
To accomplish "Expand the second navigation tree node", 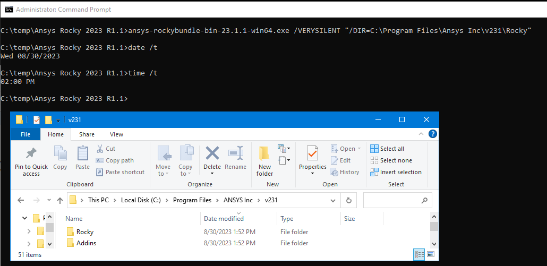I will [x=29, y=231].
